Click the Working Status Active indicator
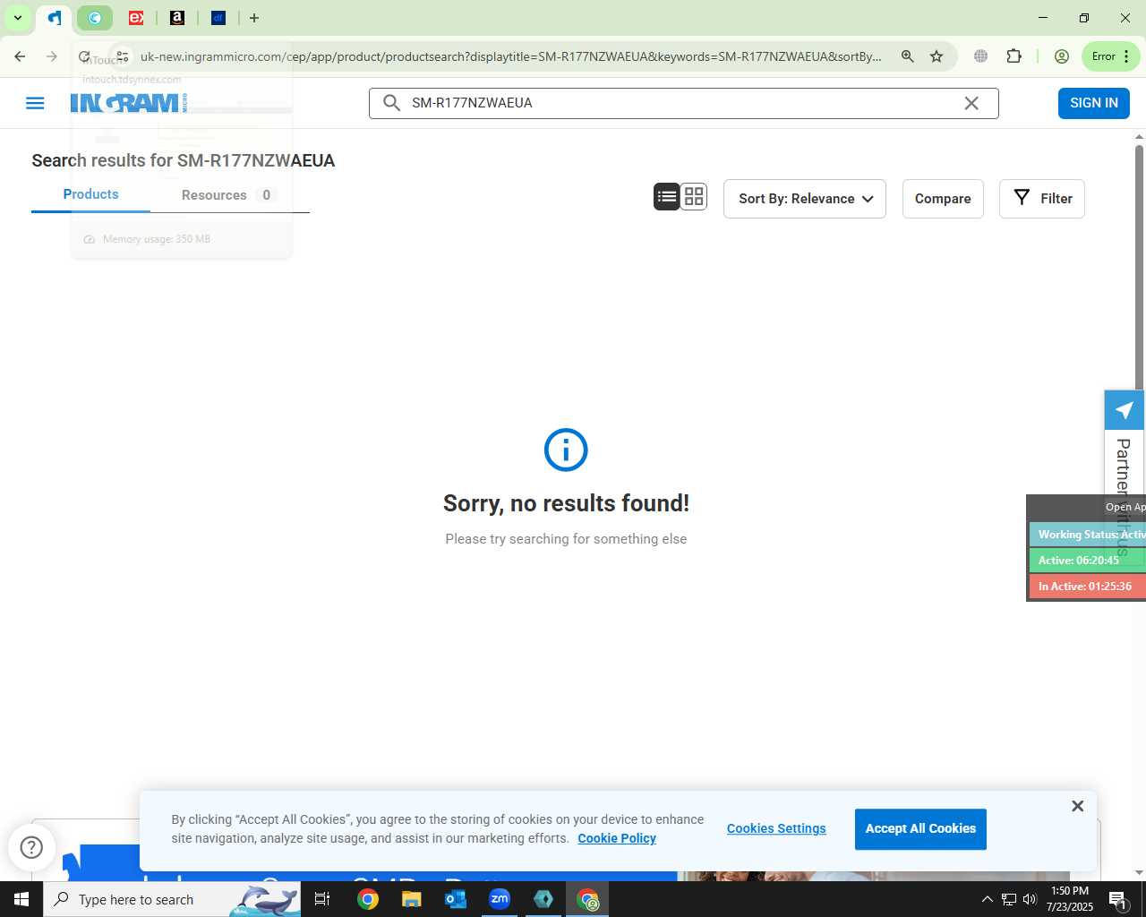Image resolution: width=1146 pixels, height=917 pixels. click(1088, 535)
